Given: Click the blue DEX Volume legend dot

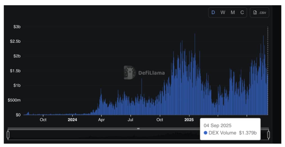Looking at the screenshot, I should click(205, 133).
